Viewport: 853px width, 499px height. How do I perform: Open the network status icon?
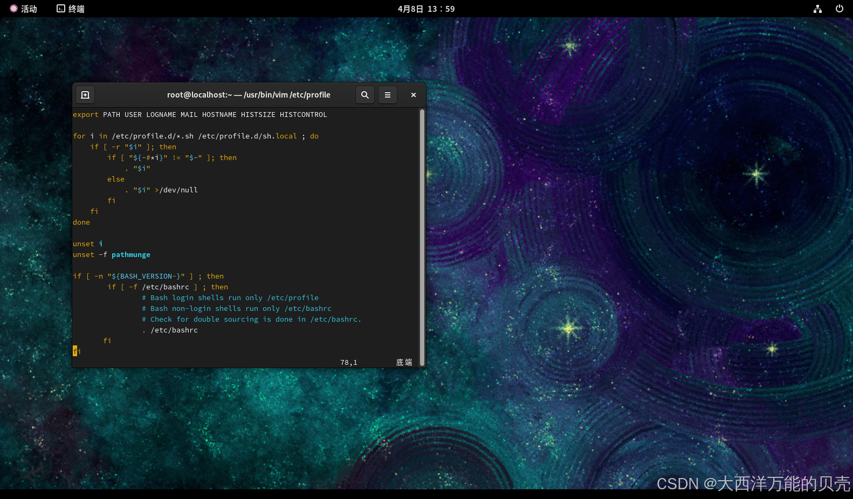click(x=817, y=9)
